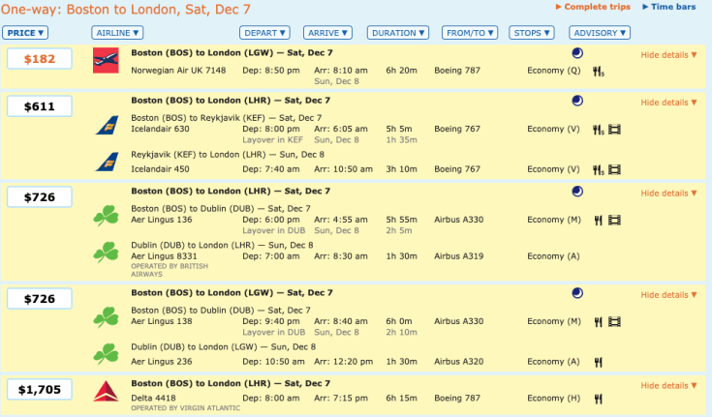Click the Norwegian Air UK 7148 flight name

click(x=178, y=71)
